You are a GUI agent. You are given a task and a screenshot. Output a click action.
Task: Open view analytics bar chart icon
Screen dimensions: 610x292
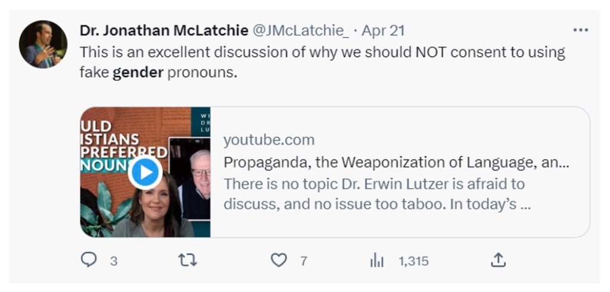pos(376,260)
